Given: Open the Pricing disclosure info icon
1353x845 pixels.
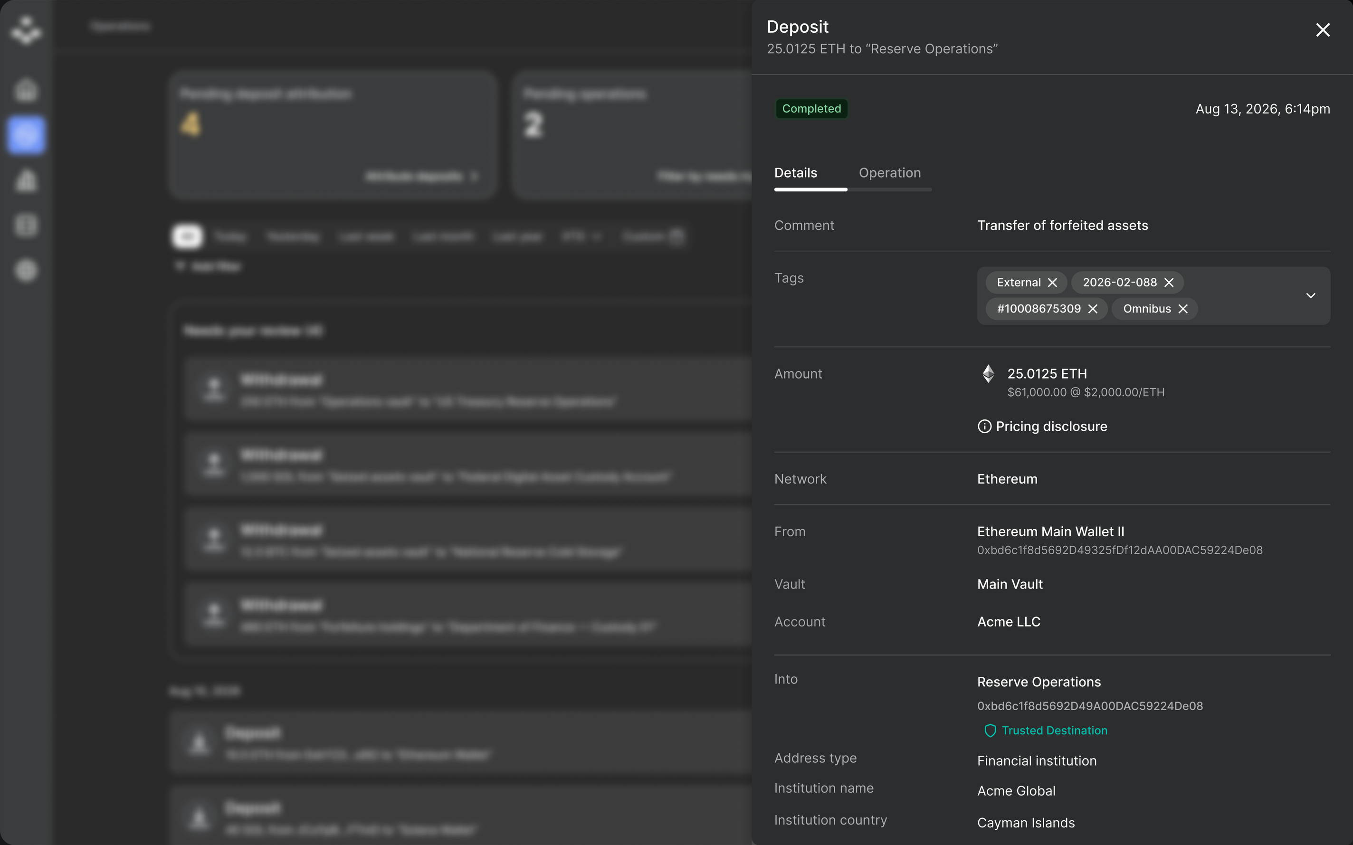Looking at the screenshot, I should tap(984, 427).
